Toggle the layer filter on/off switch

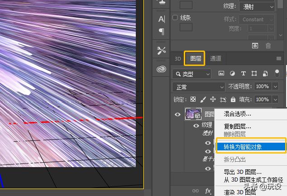(x=277, y=73)
